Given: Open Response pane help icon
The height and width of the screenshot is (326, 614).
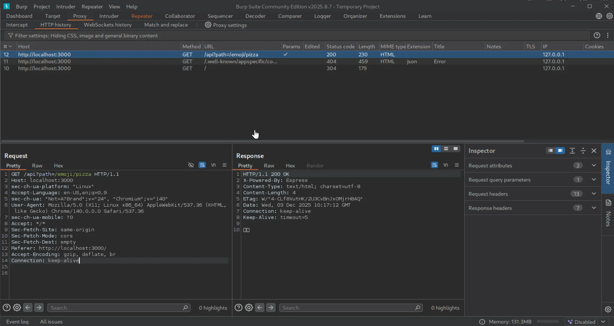Looking at the screenshot, I should (238, 308).
